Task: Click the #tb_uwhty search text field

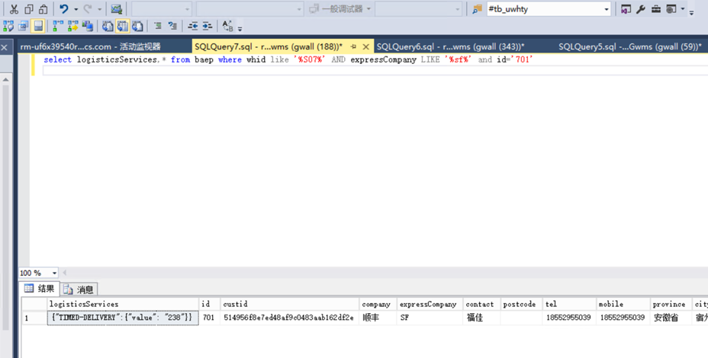Action: coord(545,9)
